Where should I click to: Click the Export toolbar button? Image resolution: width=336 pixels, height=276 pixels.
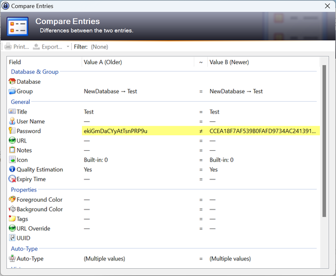[48, 46]
